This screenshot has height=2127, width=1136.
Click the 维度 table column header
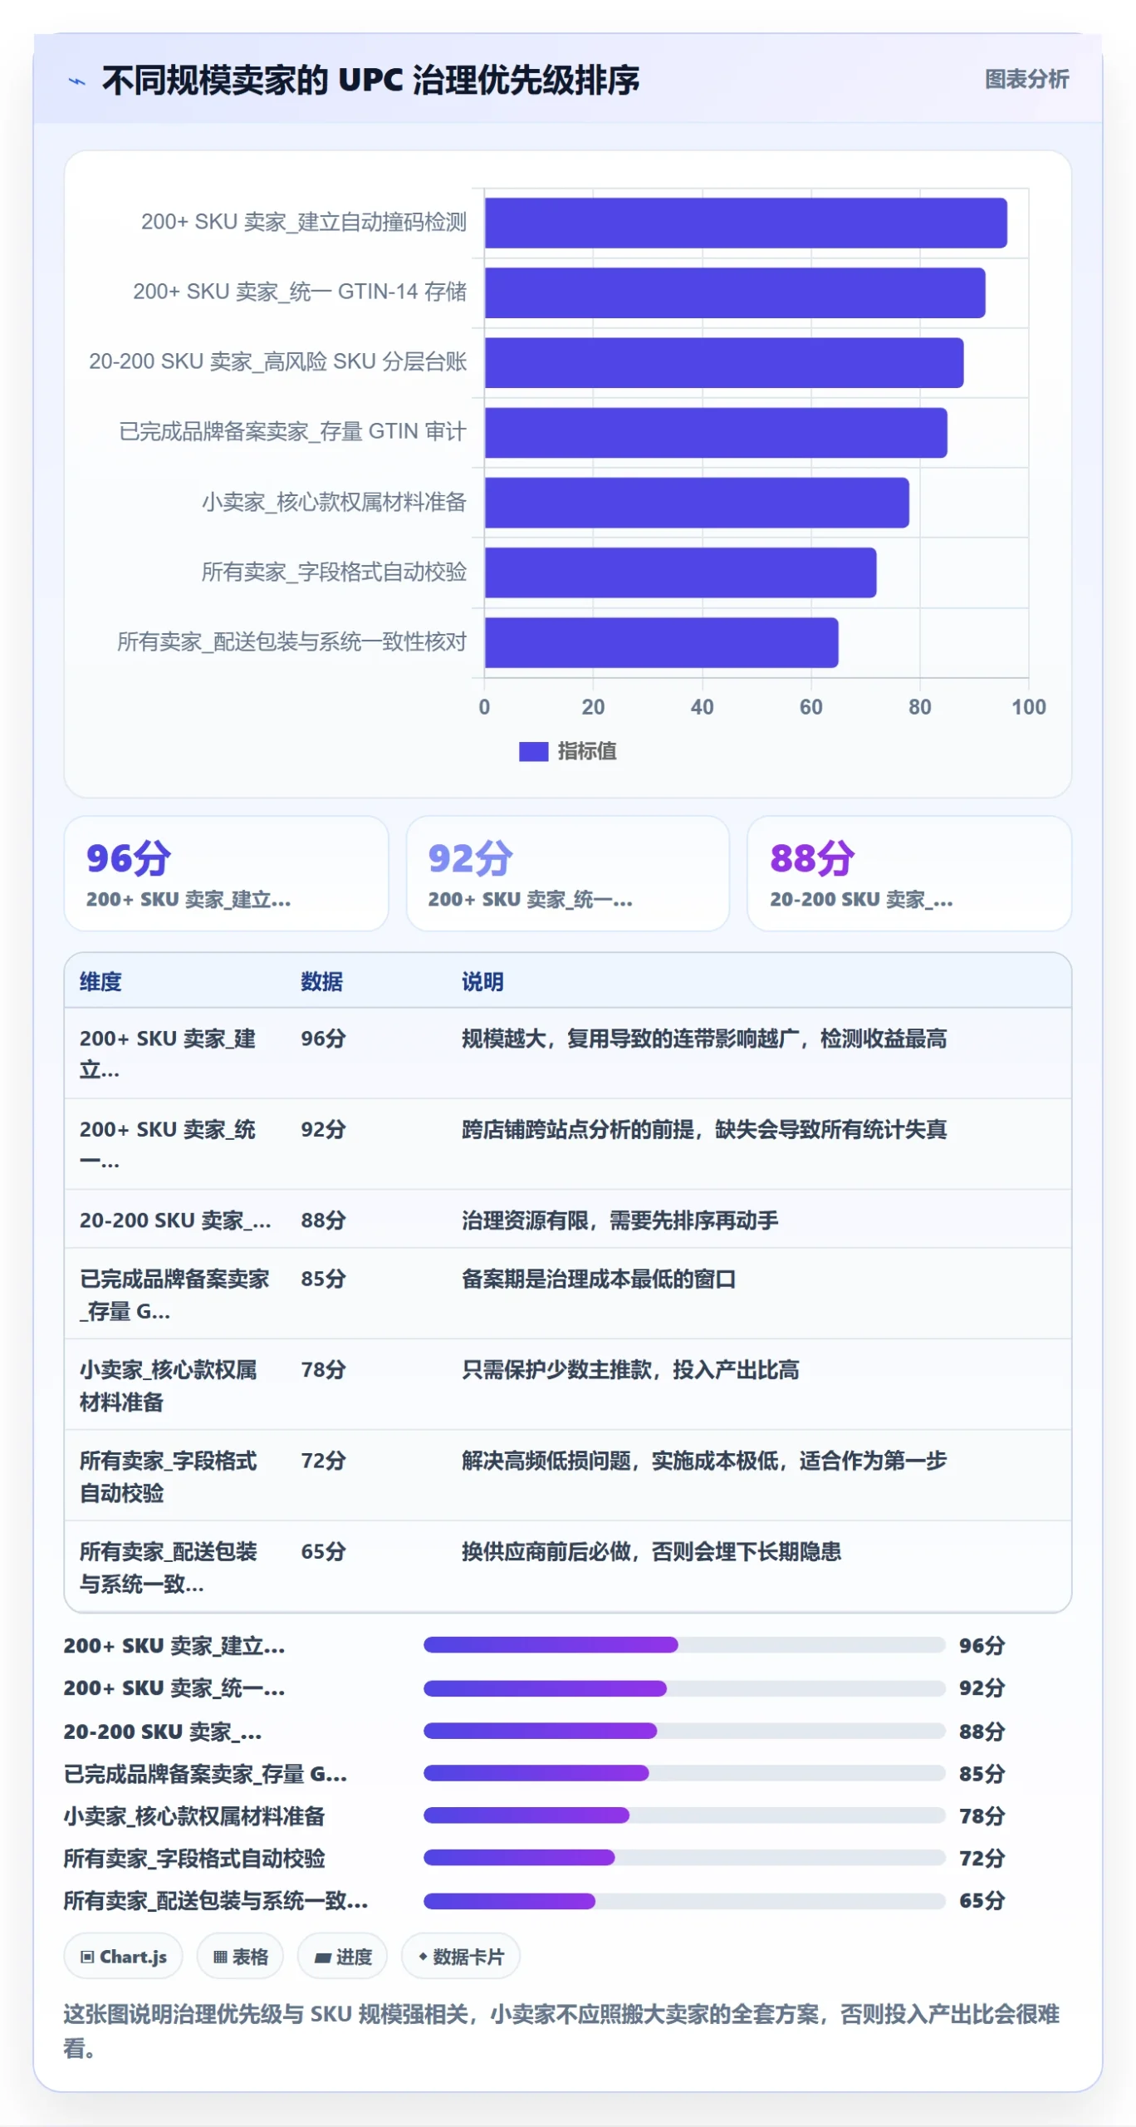[x=100, y=981]
